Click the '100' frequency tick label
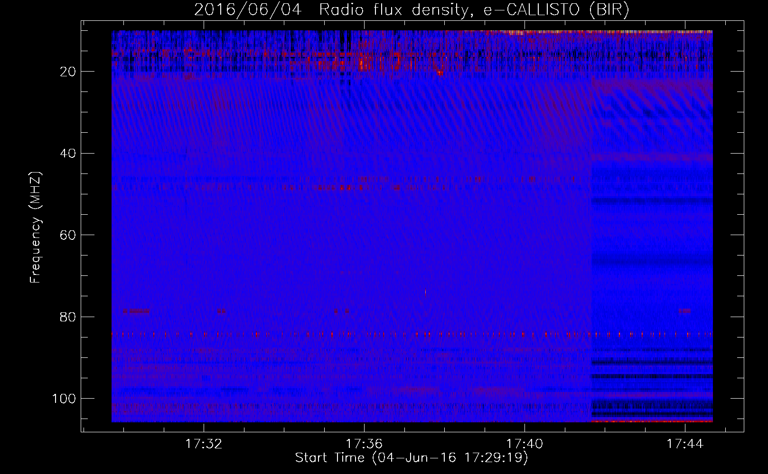 point(64,399)
